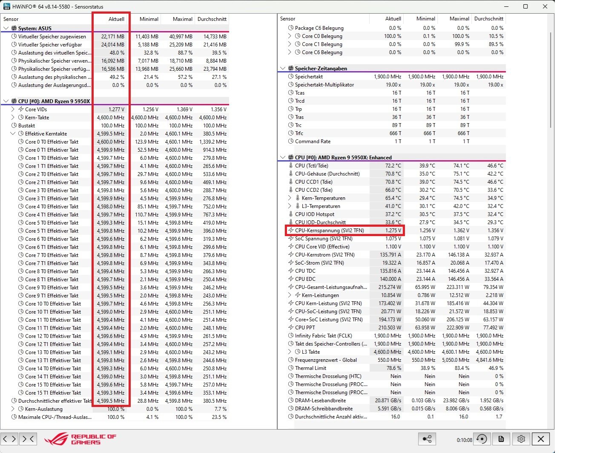Image resolution: width=591 pixels, height=453 pixels.
Task: Click clock icon of Thermal Limit row
Action: (291, 368)
